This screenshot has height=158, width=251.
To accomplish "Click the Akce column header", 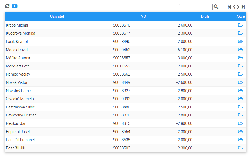I will (241, 16).
